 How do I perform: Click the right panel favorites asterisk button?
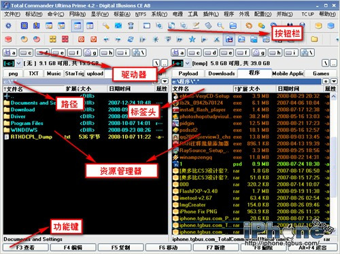(326, 81)
